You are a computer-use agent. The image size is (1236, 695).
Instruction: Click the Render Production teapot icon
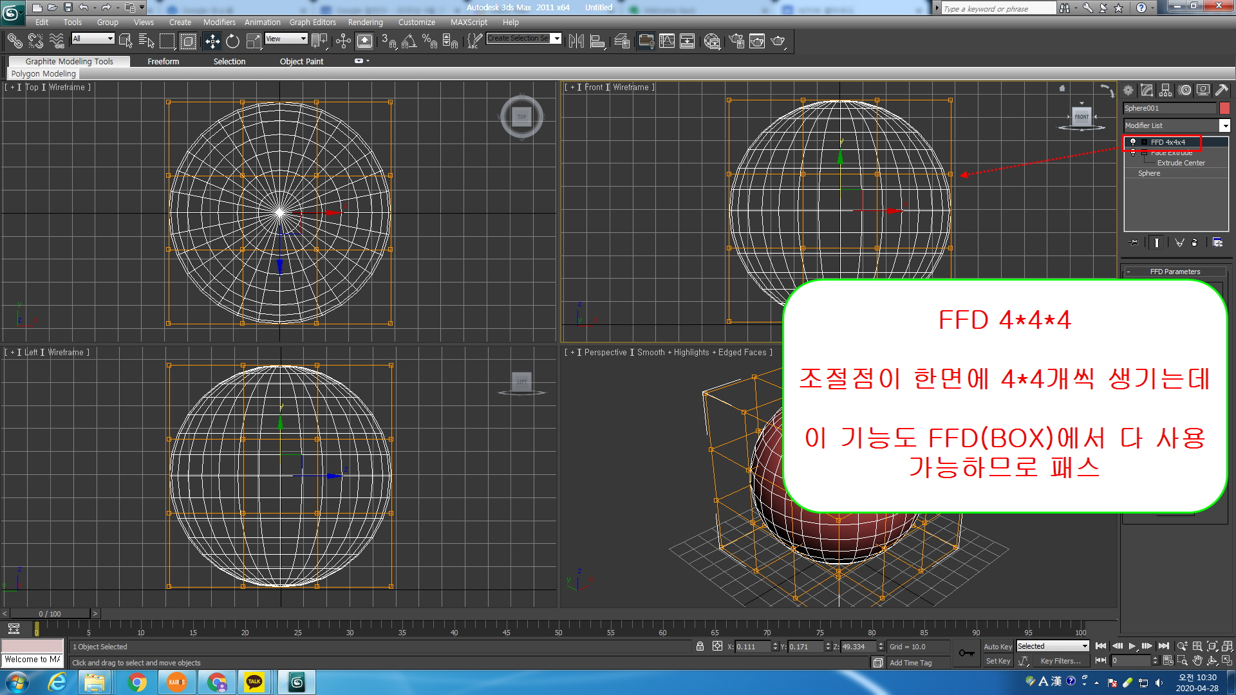(778, 41)
